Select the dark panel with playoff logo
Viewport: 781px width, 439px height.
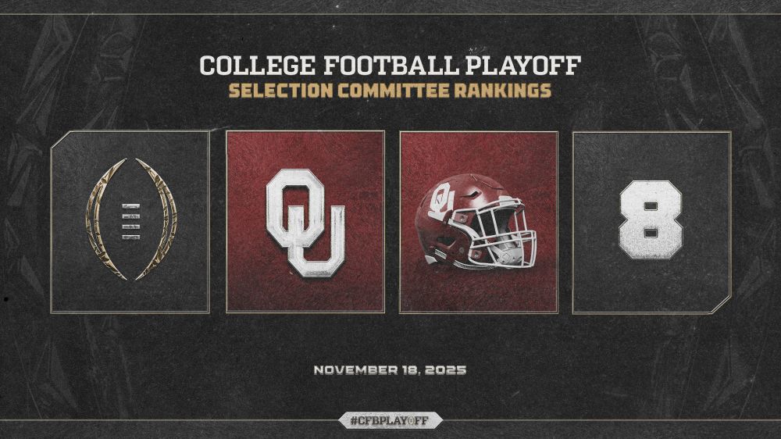[130, 222]
